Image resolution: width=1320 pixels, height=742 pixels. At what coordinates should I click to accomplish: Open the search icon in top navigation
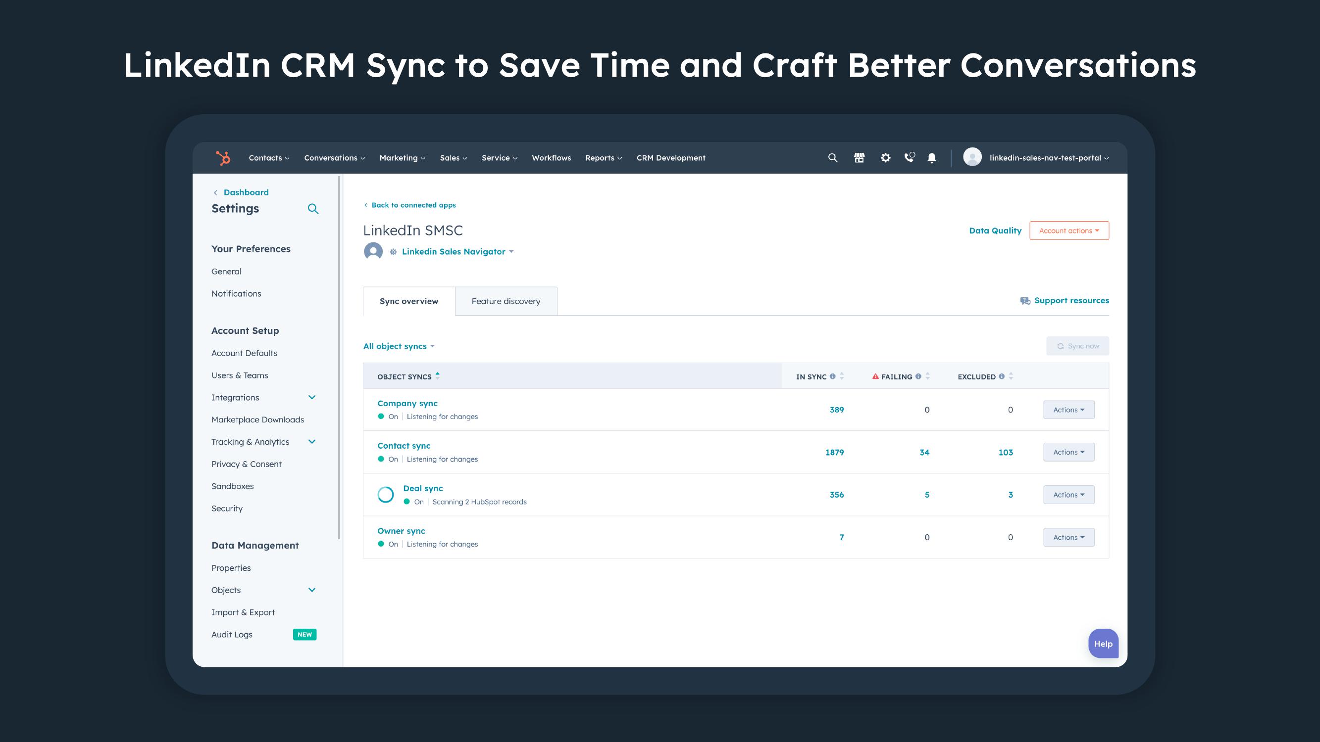tap(831, 158)
